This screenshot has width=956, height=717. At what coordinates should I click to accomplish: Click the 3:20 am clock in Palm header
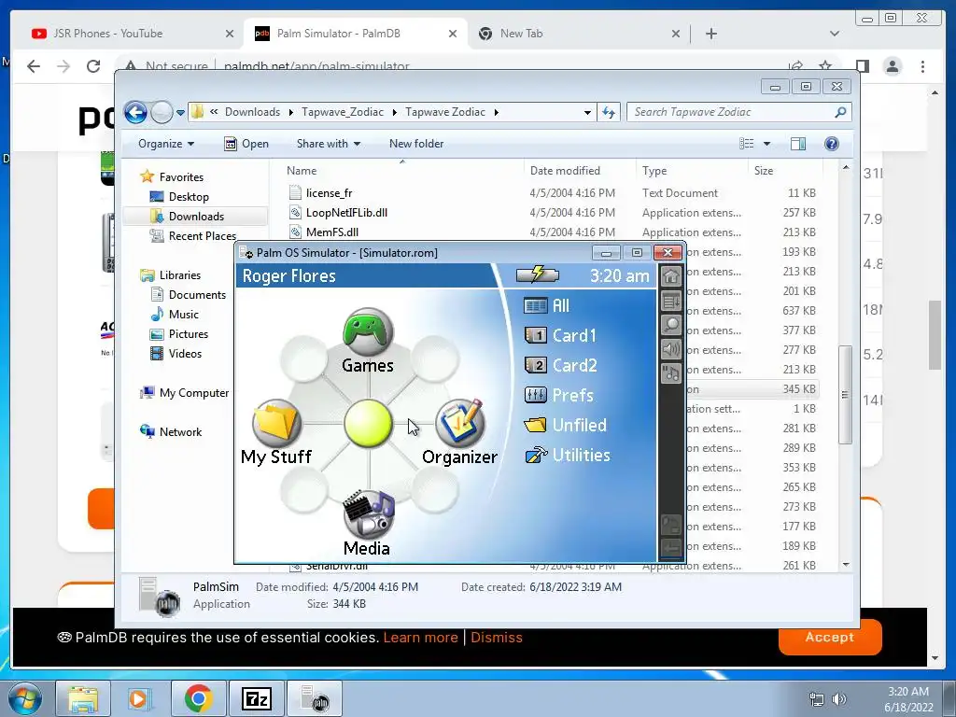pyautogui.click(x=620, y=276)
